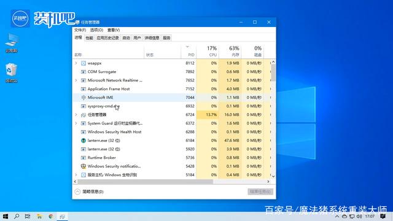
Task: Sort by the 状态 column header
Action: click(162, 51)
